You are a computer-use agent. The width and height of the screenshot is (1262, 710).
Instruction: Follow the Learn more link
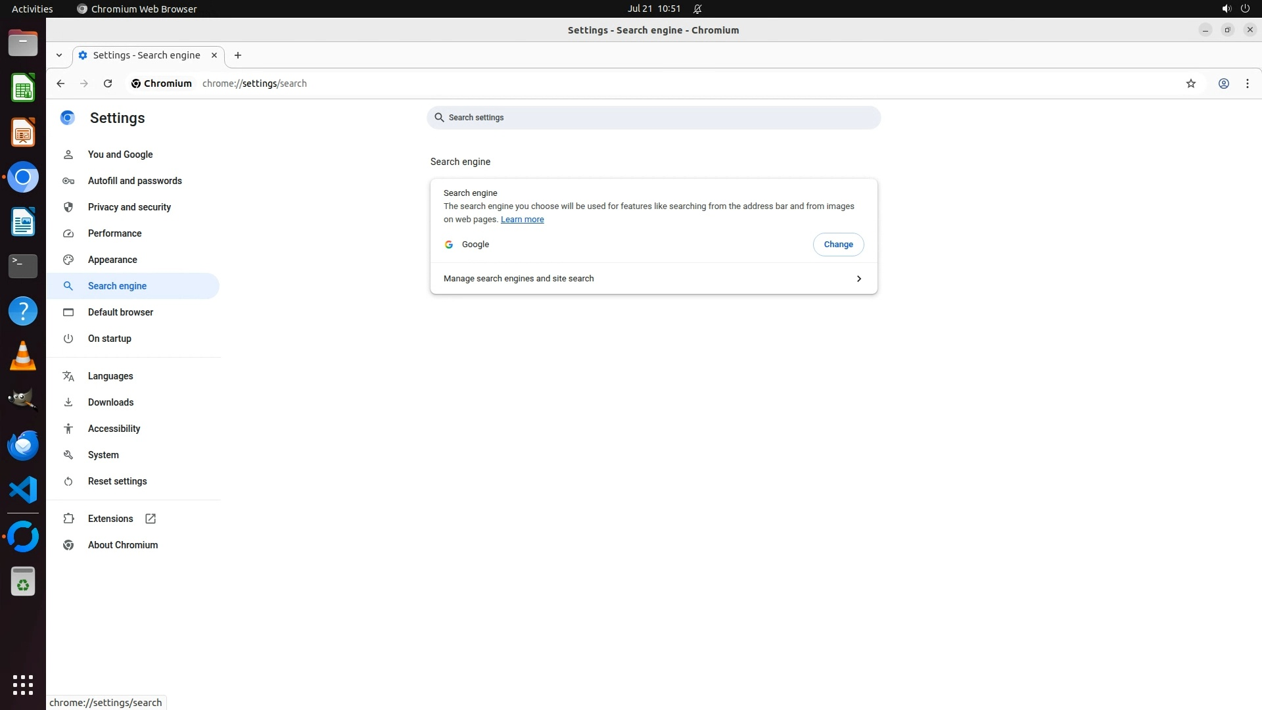click(x=522, y=220)
